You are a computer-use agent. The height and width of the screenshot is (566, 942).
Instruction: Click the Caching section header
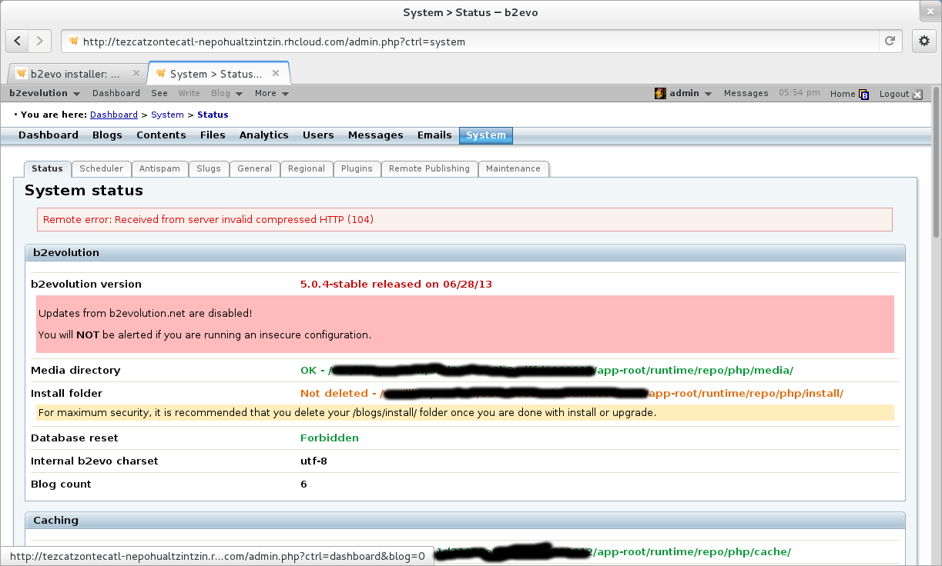(465, 520)
